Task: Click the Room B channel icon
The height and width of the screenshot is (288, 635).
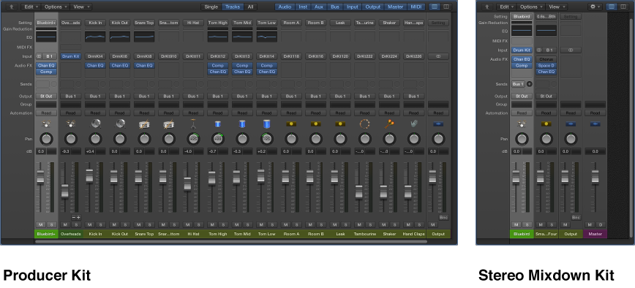Action: click(x=315, y=124)
